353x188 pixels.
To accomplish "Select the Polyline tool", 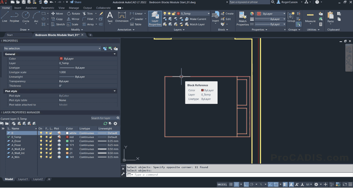I will pyautogui.click(x=14, y=17).
